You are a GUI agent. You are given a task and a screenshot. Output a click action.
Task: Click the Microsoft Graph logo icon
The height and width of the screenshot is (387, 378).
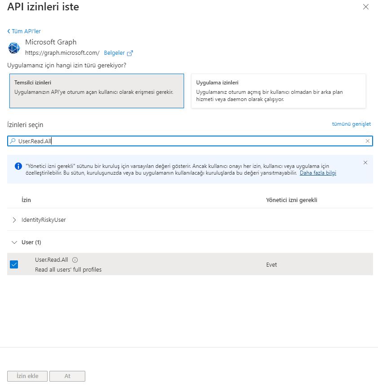tap(14, 48)
